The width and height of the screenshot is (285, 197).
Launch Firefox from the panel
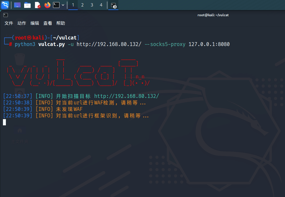(47, 5)
